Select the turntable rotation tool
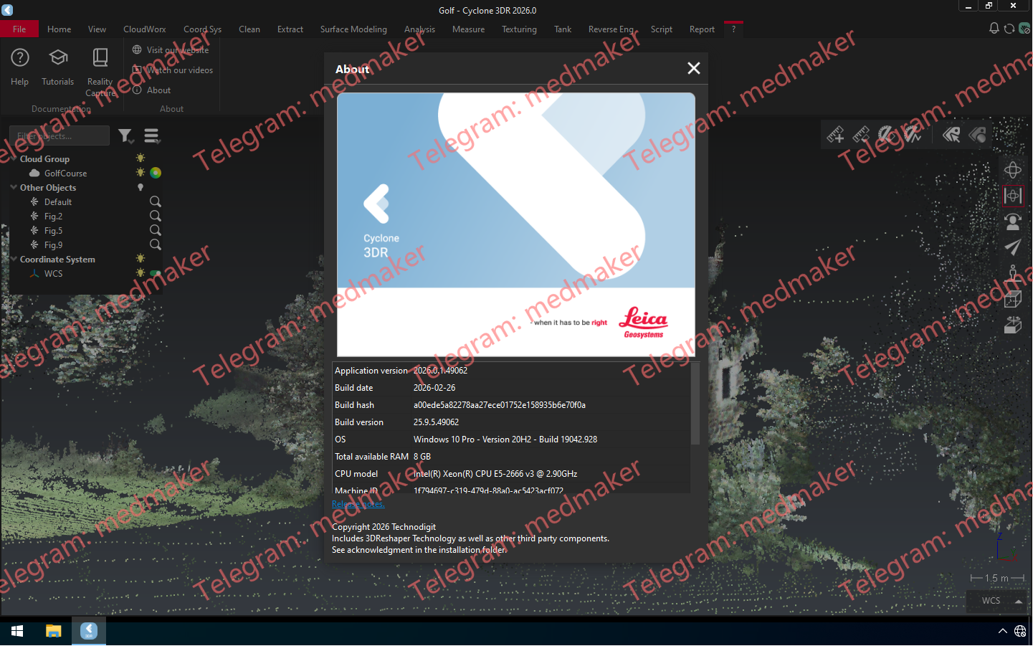Screen dimensions: 1033x646 1012,324
